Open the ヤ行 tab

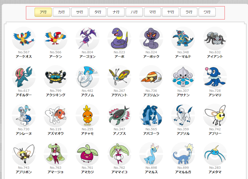pos(171,12)
